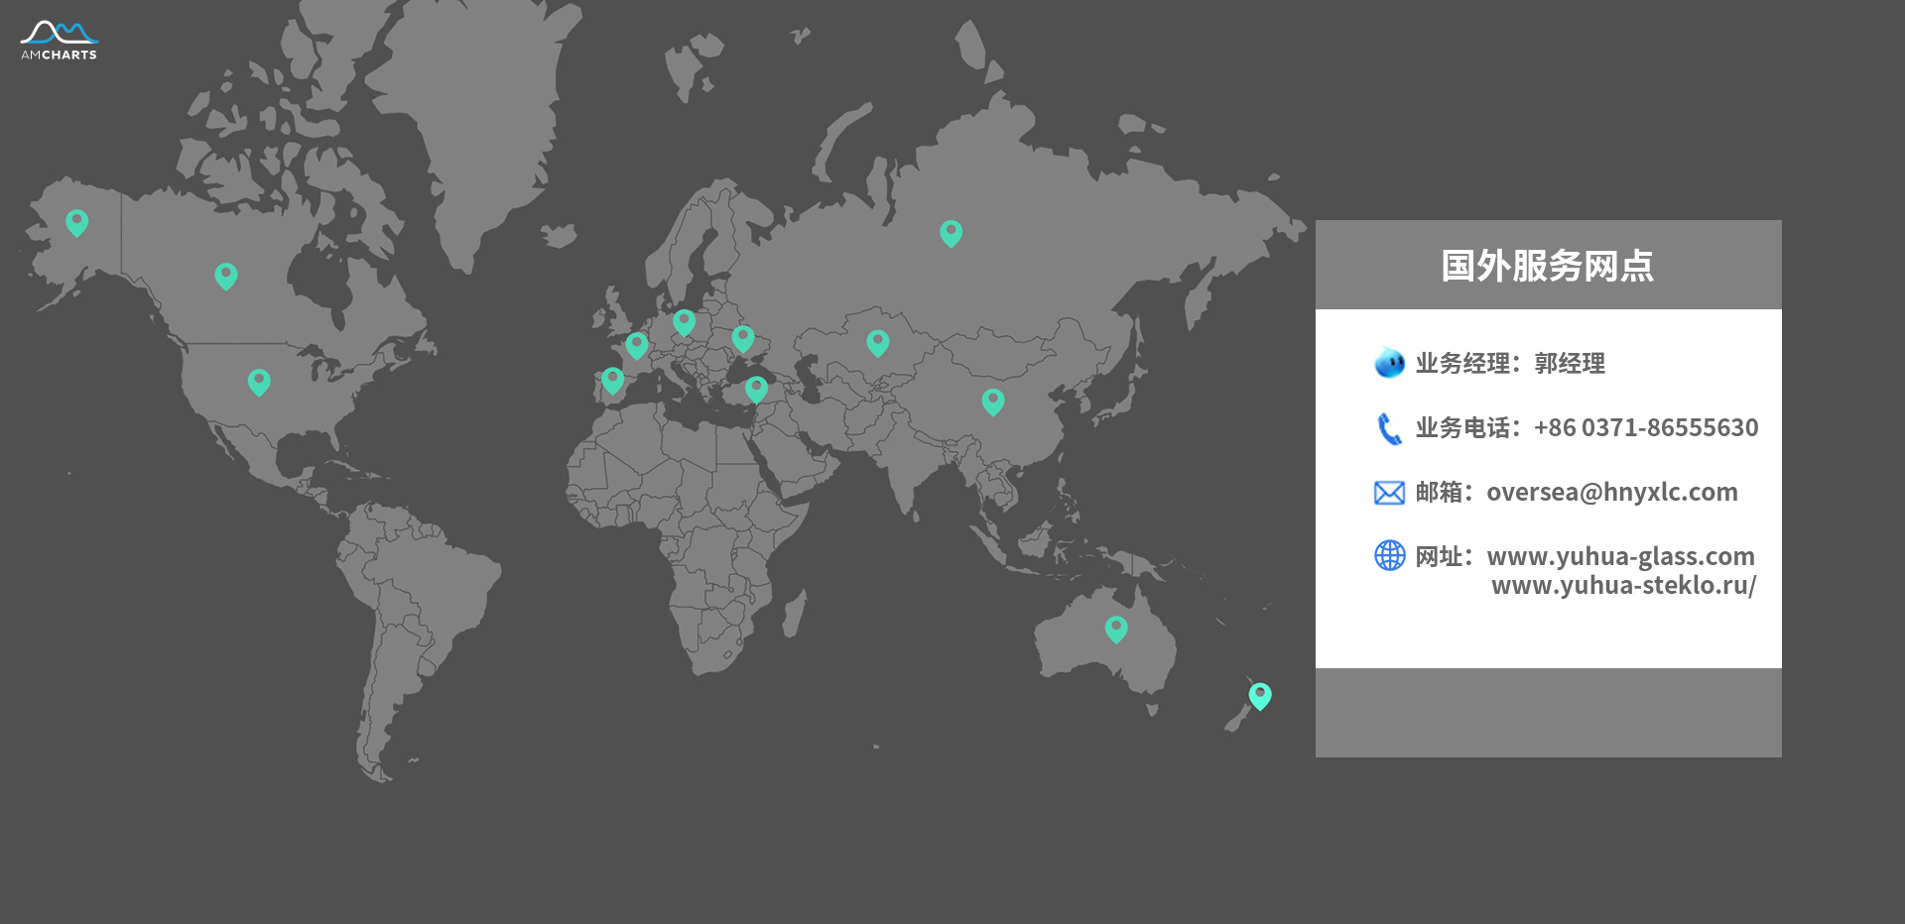Click the Canada location marker
This screenshot has height=924, width=1905.
click(x=226, y=275)
